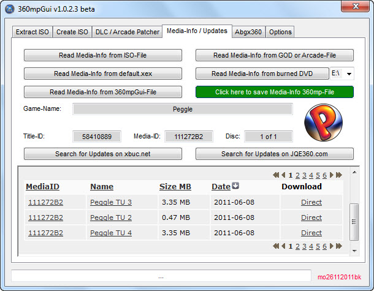The image size is (374, 291).
Task: Click Direct download for Peggle TU 2
Action: point(311,217)
